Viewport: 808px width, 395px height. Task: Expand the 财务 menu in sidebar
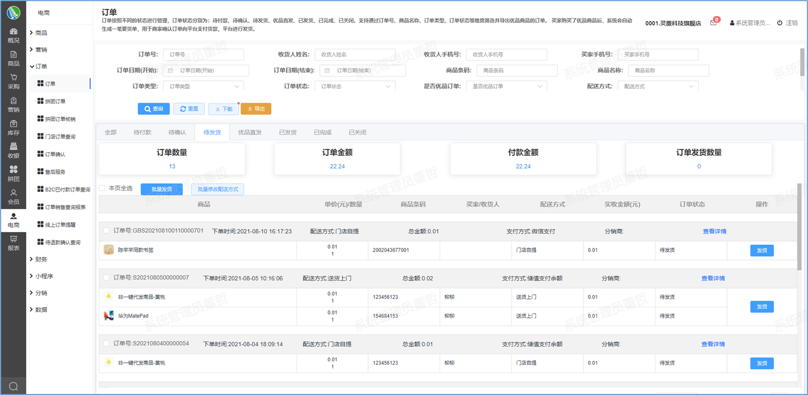[41, 259]
